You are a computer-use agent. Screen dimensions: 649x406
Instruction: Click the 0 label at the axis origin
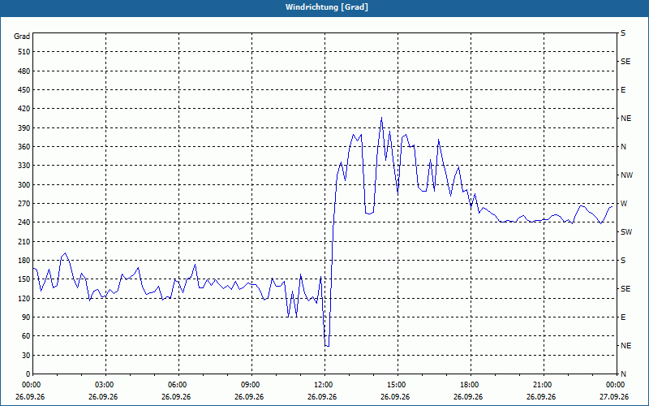click(28, 374)
